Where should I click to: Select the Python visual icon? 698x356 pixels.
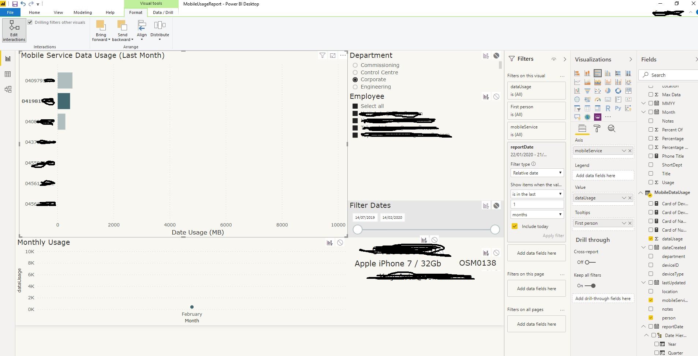pyautogui.click(x=618, y=108)
